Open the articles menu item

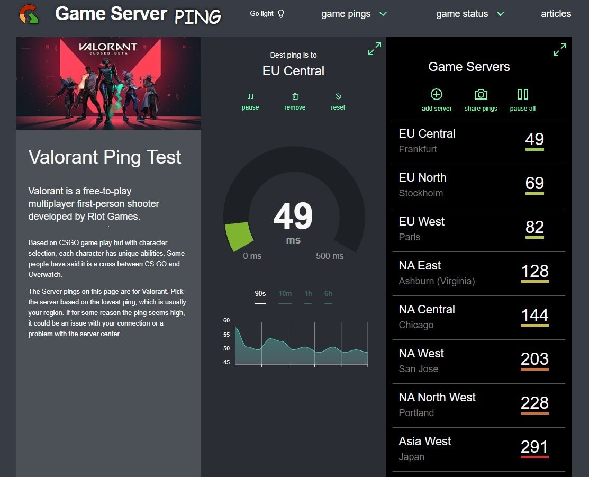coord(556,14)
